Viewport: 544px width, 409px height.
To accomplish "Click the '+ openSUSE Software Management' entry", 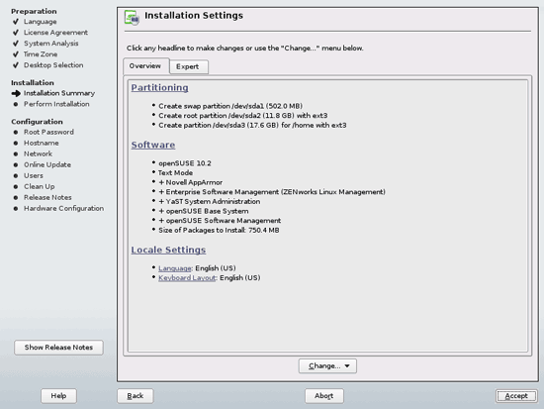I will tap(220, 221).
